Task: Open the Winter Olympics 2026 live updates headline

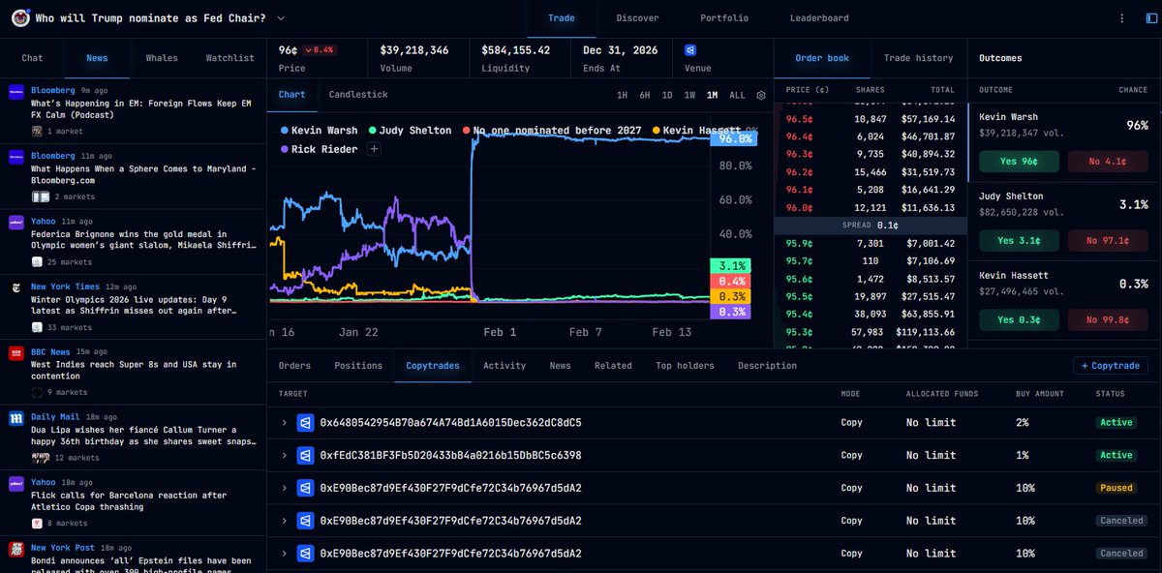Action: [134, 305]
